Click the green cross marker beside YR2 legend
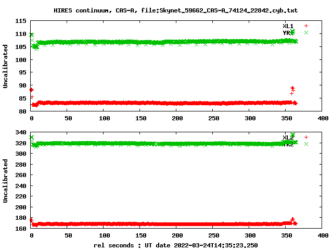Screen dimensions: 333x250 pos(306,144)
